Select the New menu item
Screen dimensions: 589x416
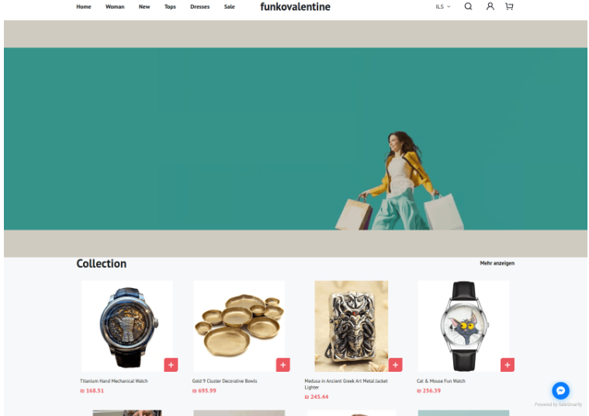coord(144,6)
